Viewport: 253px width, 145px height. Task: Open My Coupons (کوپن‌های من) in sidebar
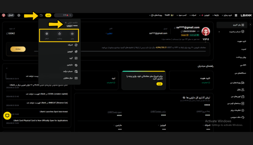(x=238, y=97)
